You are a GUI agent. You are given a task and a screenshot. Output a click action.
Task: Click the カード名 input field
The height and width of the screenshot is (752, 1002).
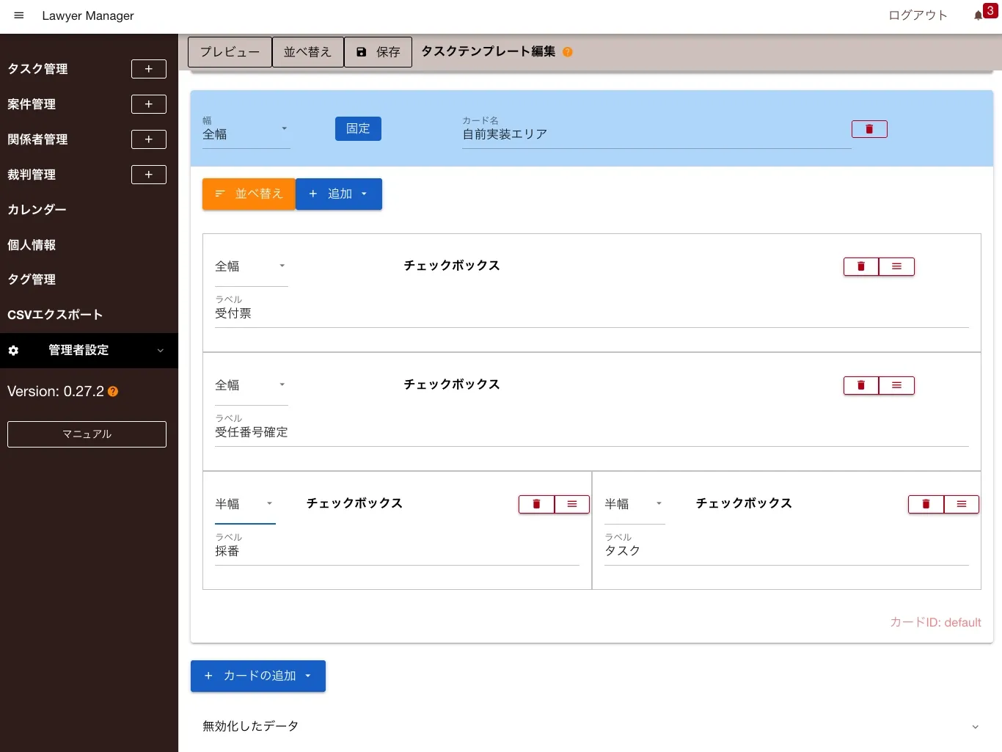[657, 134]
